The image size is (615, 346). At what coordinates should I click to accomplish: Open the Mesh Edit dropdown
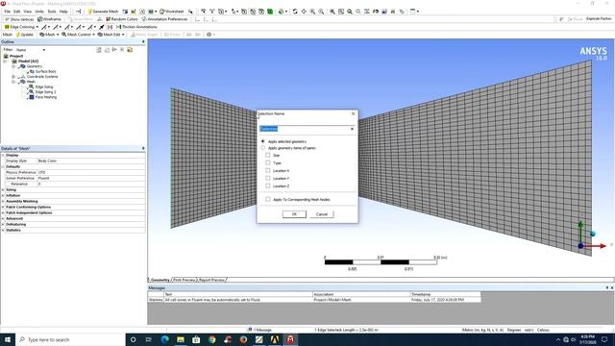[111, 35]
